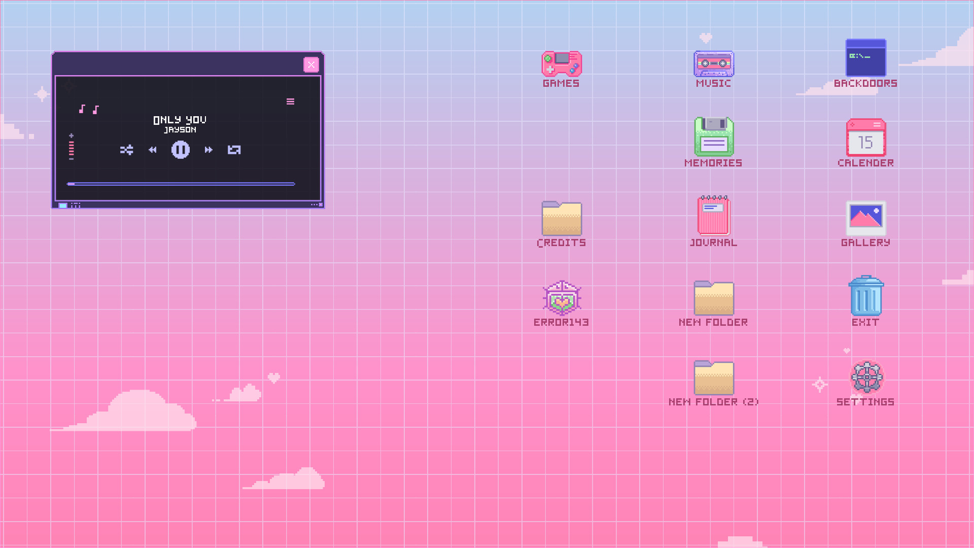974x548 pixels.
Task: Decrease volume with the minus button
Action: pos(72,158)
